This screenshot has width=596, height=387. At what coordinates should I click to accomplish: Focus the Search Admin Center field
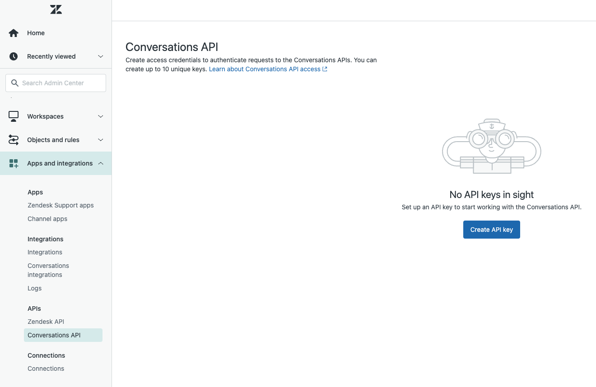coord(56,83)
